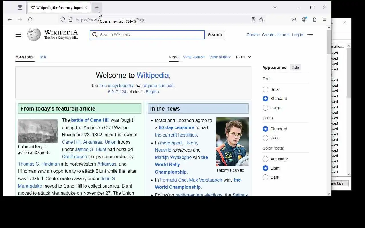Viewport: 365px width, 228px height.
Task: Open Wikipedia personal tools ellipsis menu
Action: (x=310, y=35)
